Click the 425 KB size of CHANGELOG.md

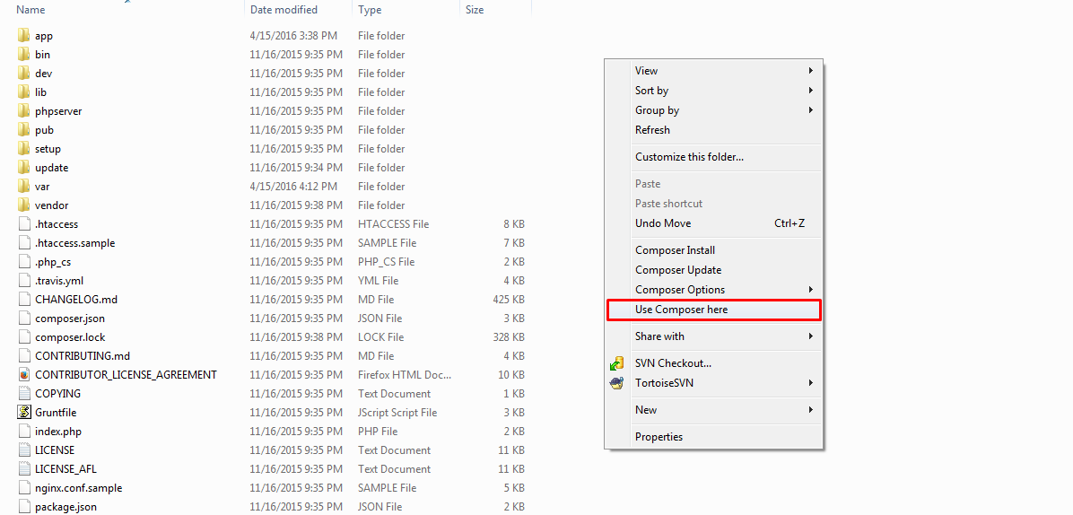(507, 300)
